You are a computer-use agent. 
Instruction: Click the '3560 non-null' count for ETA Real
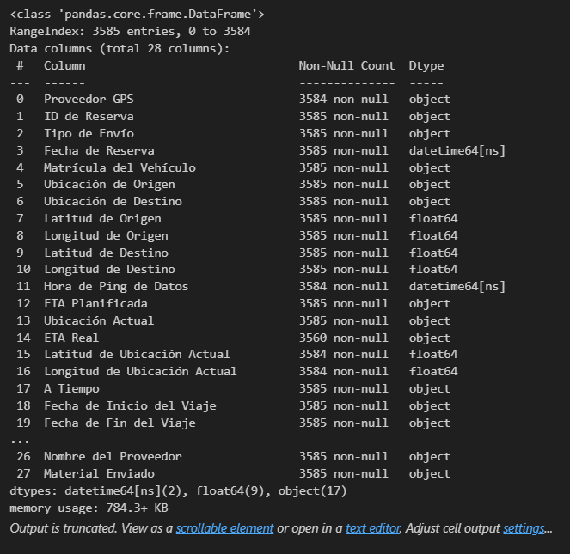point(344,338)
